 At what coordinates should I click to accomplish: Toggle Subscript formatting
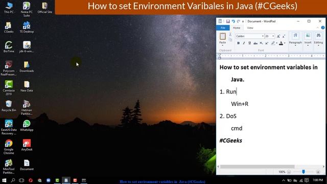pos(261,43)
